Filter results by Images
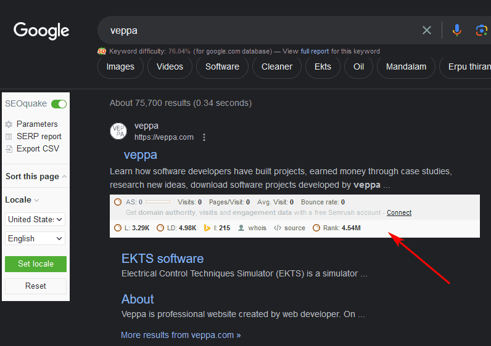491x346 pixels. point(120,67)
